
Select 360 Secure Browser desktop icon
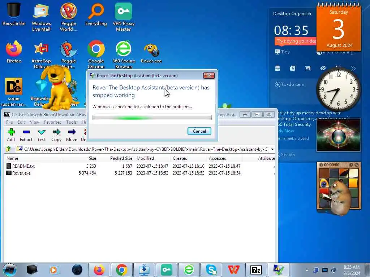124,55
